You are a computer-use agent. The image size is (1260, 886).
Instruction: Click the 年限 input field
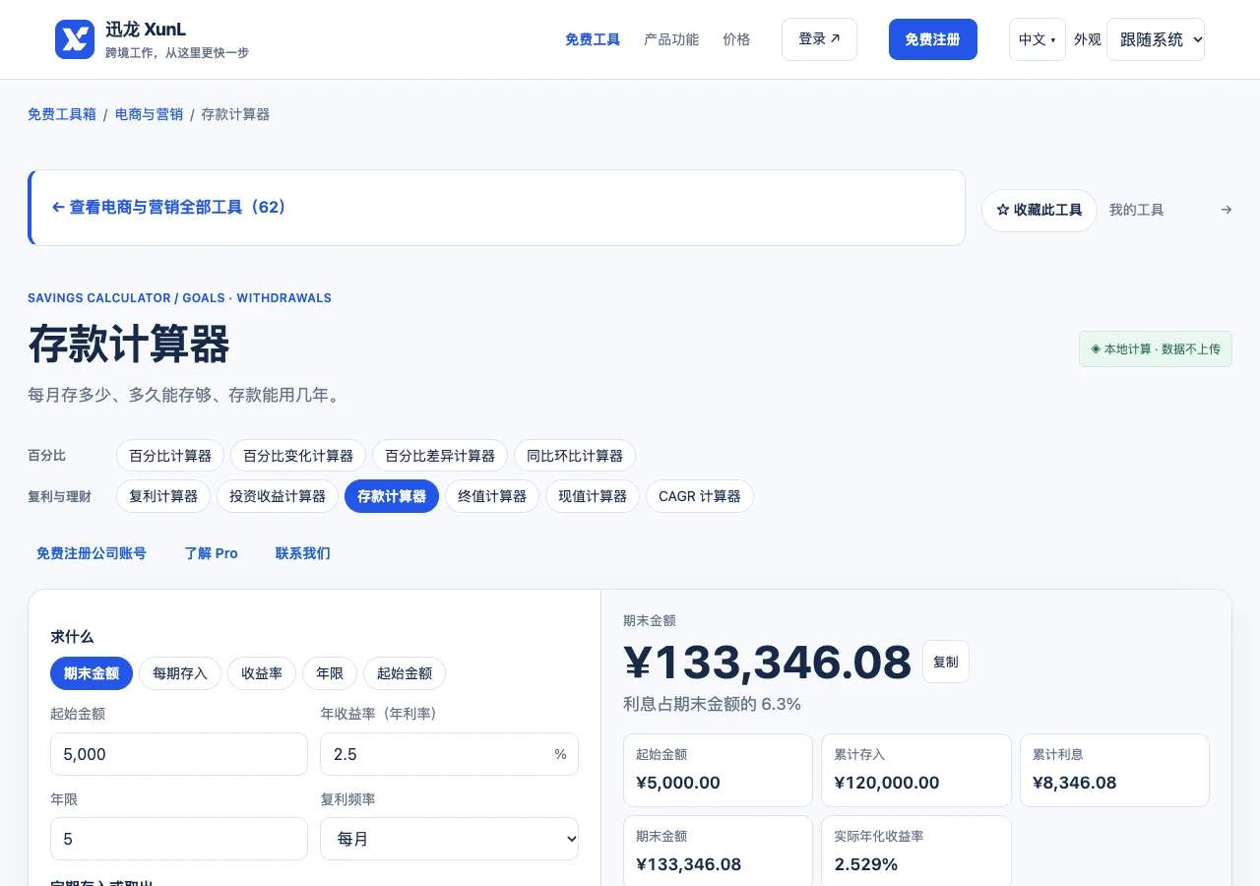179,839
